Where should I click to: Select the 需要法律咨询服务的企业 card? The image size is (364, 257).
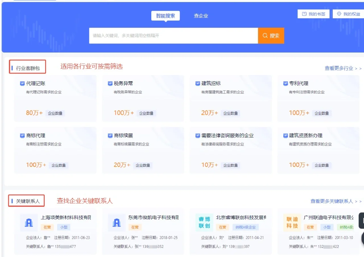click(x=230, y=150)
